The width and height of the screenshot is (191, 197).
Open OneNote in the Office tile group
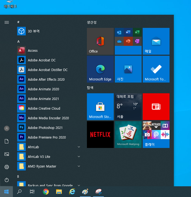tap(137, 41)
